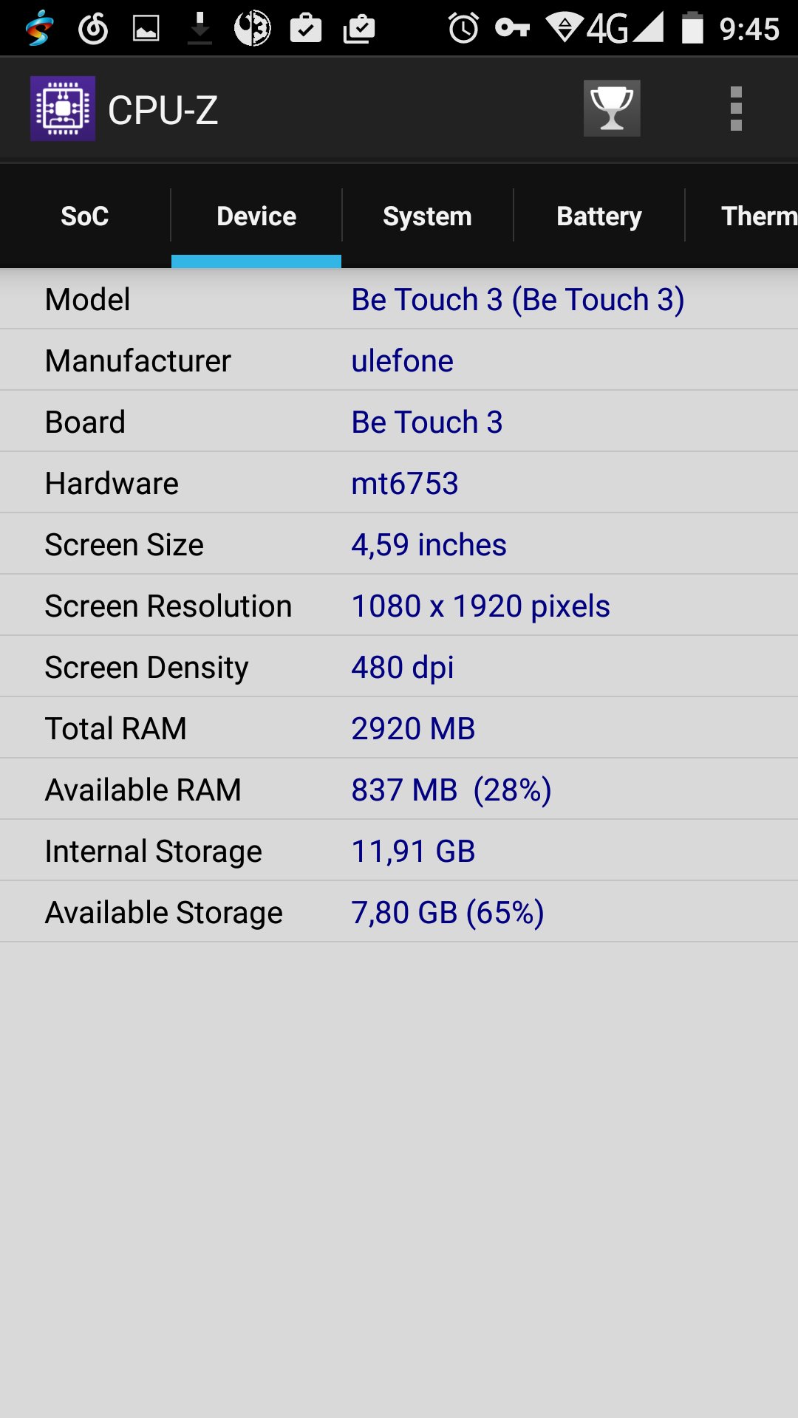Viewport: 798px width, 1418px height.
Task: Tap the Model row value
Action: tap(517, 299)
